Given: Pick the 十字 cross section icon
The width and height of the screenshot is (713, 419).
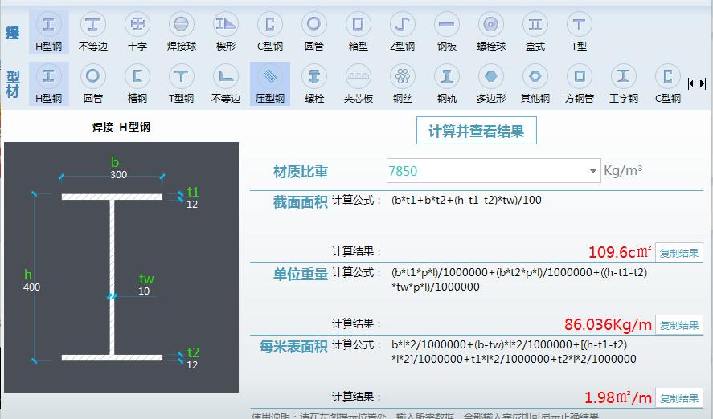Looking at the screenshot, I should (137, 32).
